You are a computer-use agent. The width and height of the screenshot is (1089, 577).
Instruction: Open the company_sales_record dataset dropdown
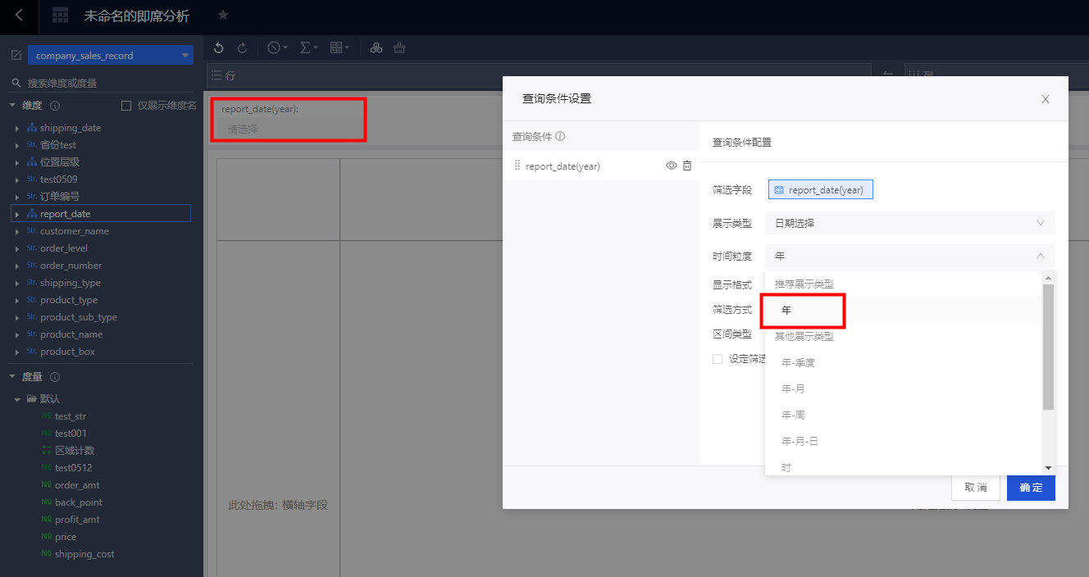coord(111,56)
